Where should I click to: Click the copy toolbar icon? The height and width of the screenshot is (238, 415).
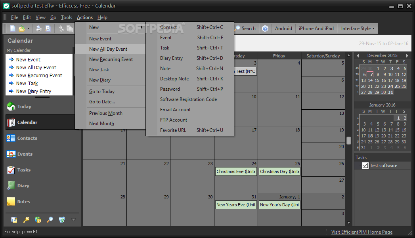point(70,29)
